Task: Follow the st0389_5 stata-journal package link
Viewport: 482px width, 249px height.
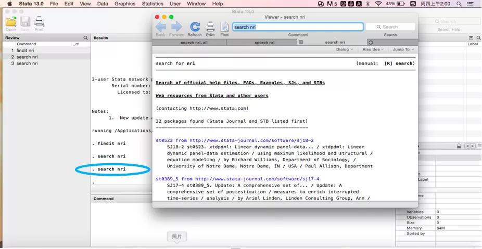Action: (x=237, y=179)
